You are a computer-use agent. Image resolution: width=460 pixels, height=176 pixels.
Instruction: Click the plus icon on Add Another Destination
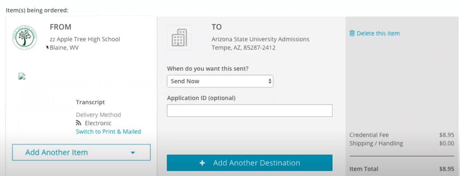tap(202, 163)
